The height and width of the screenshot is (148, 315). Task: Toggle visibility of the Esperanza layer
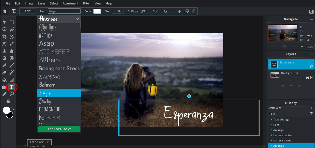(312, 67)
